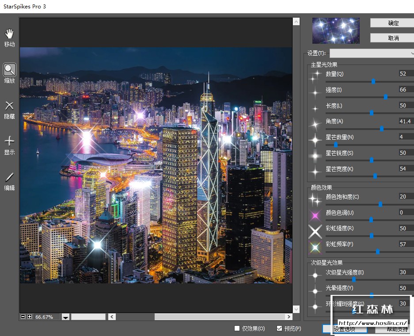Select the 缩放 (zoom) magnifier tool
Viewport: 414px width, 336px height.
point(10,73)
